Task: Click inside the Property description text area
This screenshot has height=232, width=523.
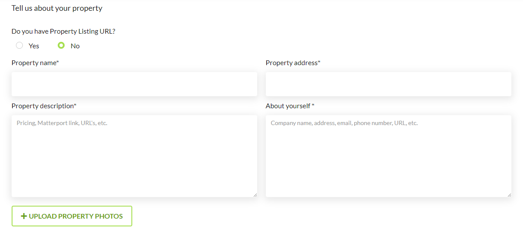Action: [134, 160]
